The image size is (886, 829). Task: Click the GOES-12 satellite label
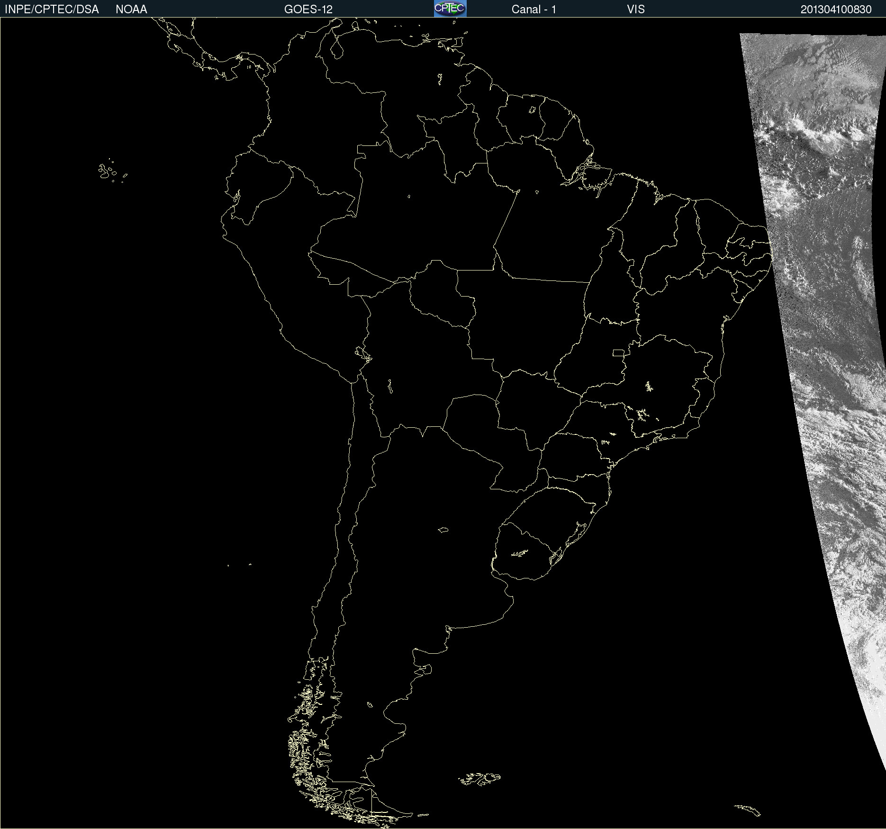tap(308, 9)
